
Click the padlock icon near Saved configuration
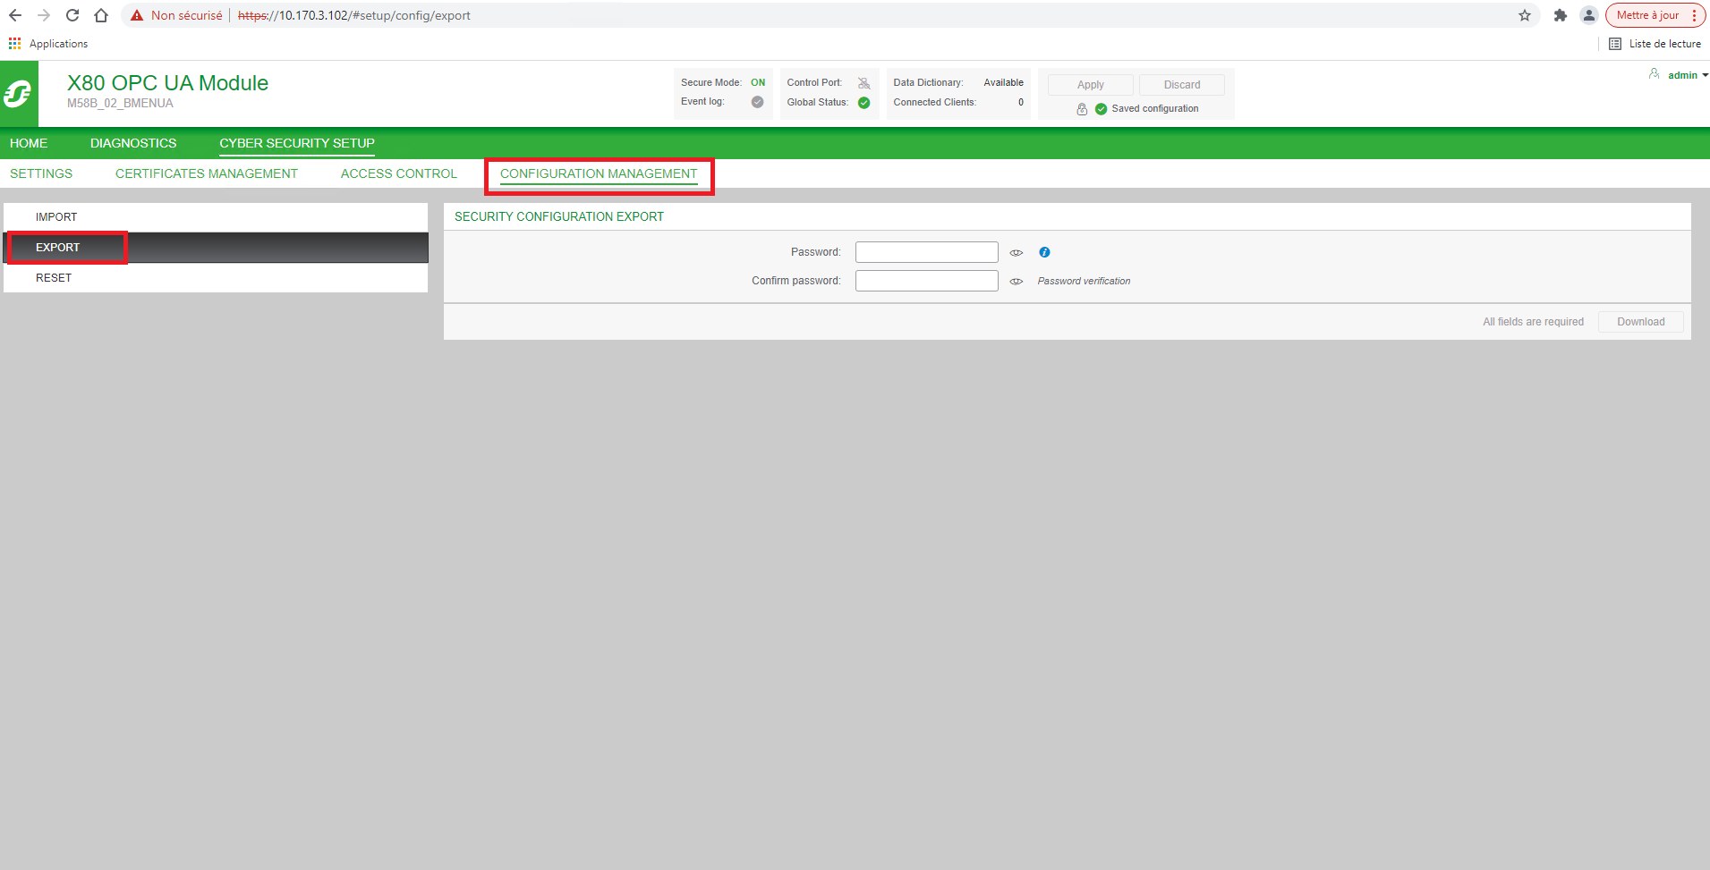(x=1082, y=109)
